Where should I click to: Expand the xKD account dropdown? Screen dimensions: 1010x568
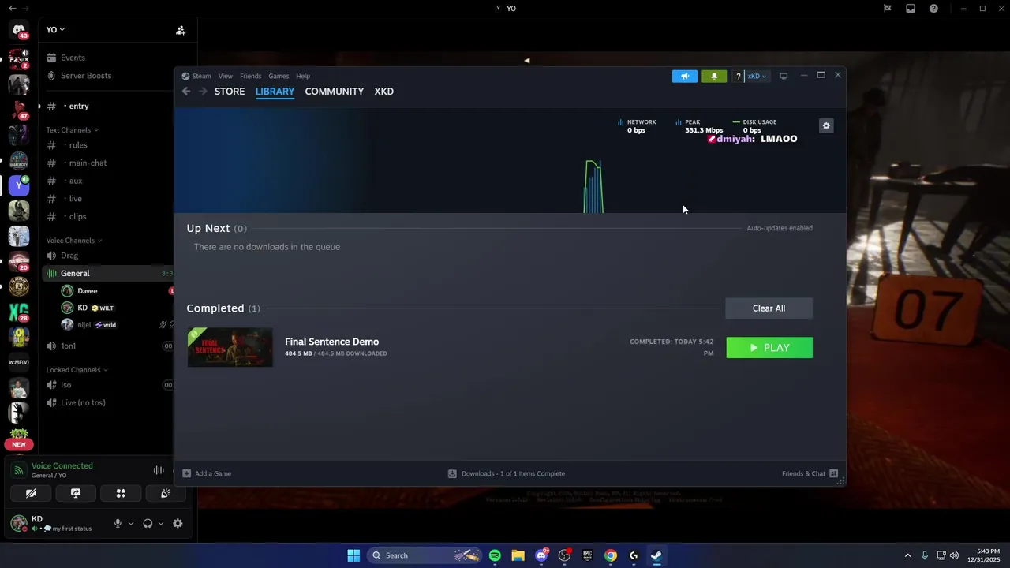pyautogui.click(x=757, y=77)
